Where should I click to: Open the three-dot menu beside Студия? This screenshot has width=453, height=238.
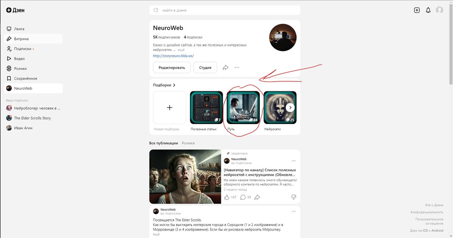(x=237, y=68)
